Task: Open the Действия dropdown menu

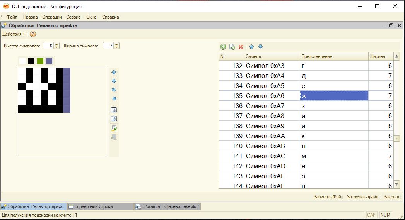Action: pyautogui.click(x=14, y=34)
